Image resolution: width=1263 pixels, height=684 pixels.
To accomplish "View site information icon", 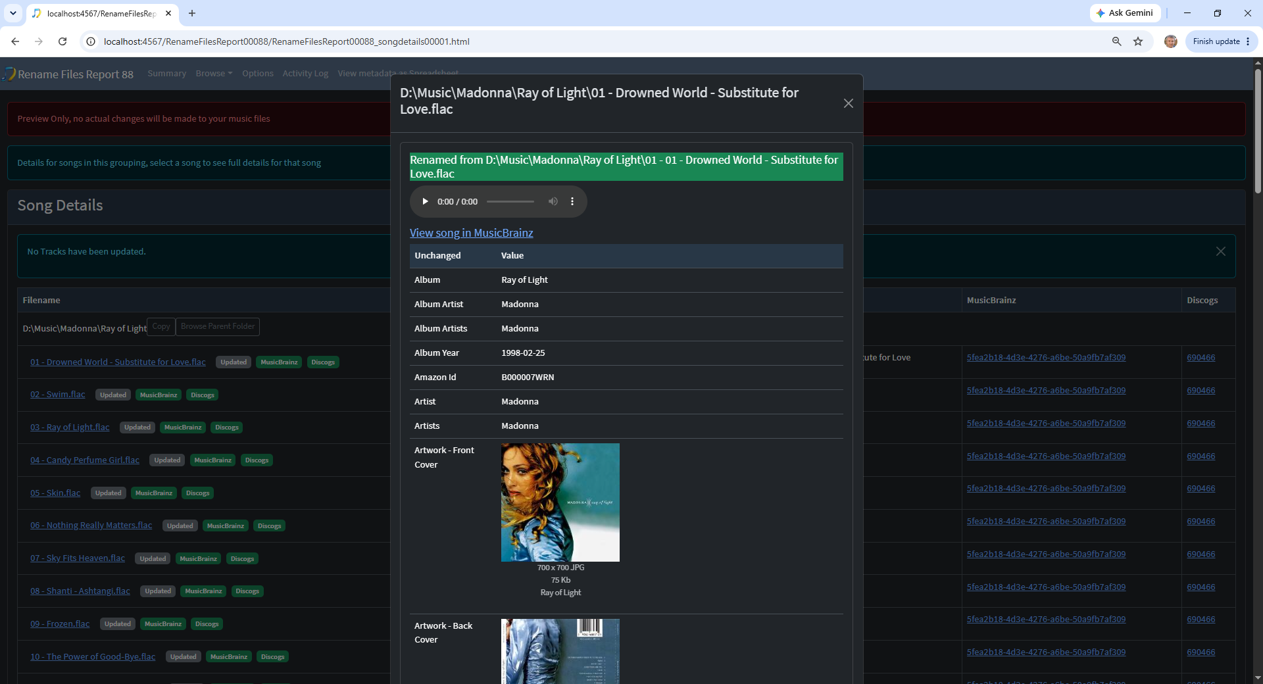I will (91, 41).
